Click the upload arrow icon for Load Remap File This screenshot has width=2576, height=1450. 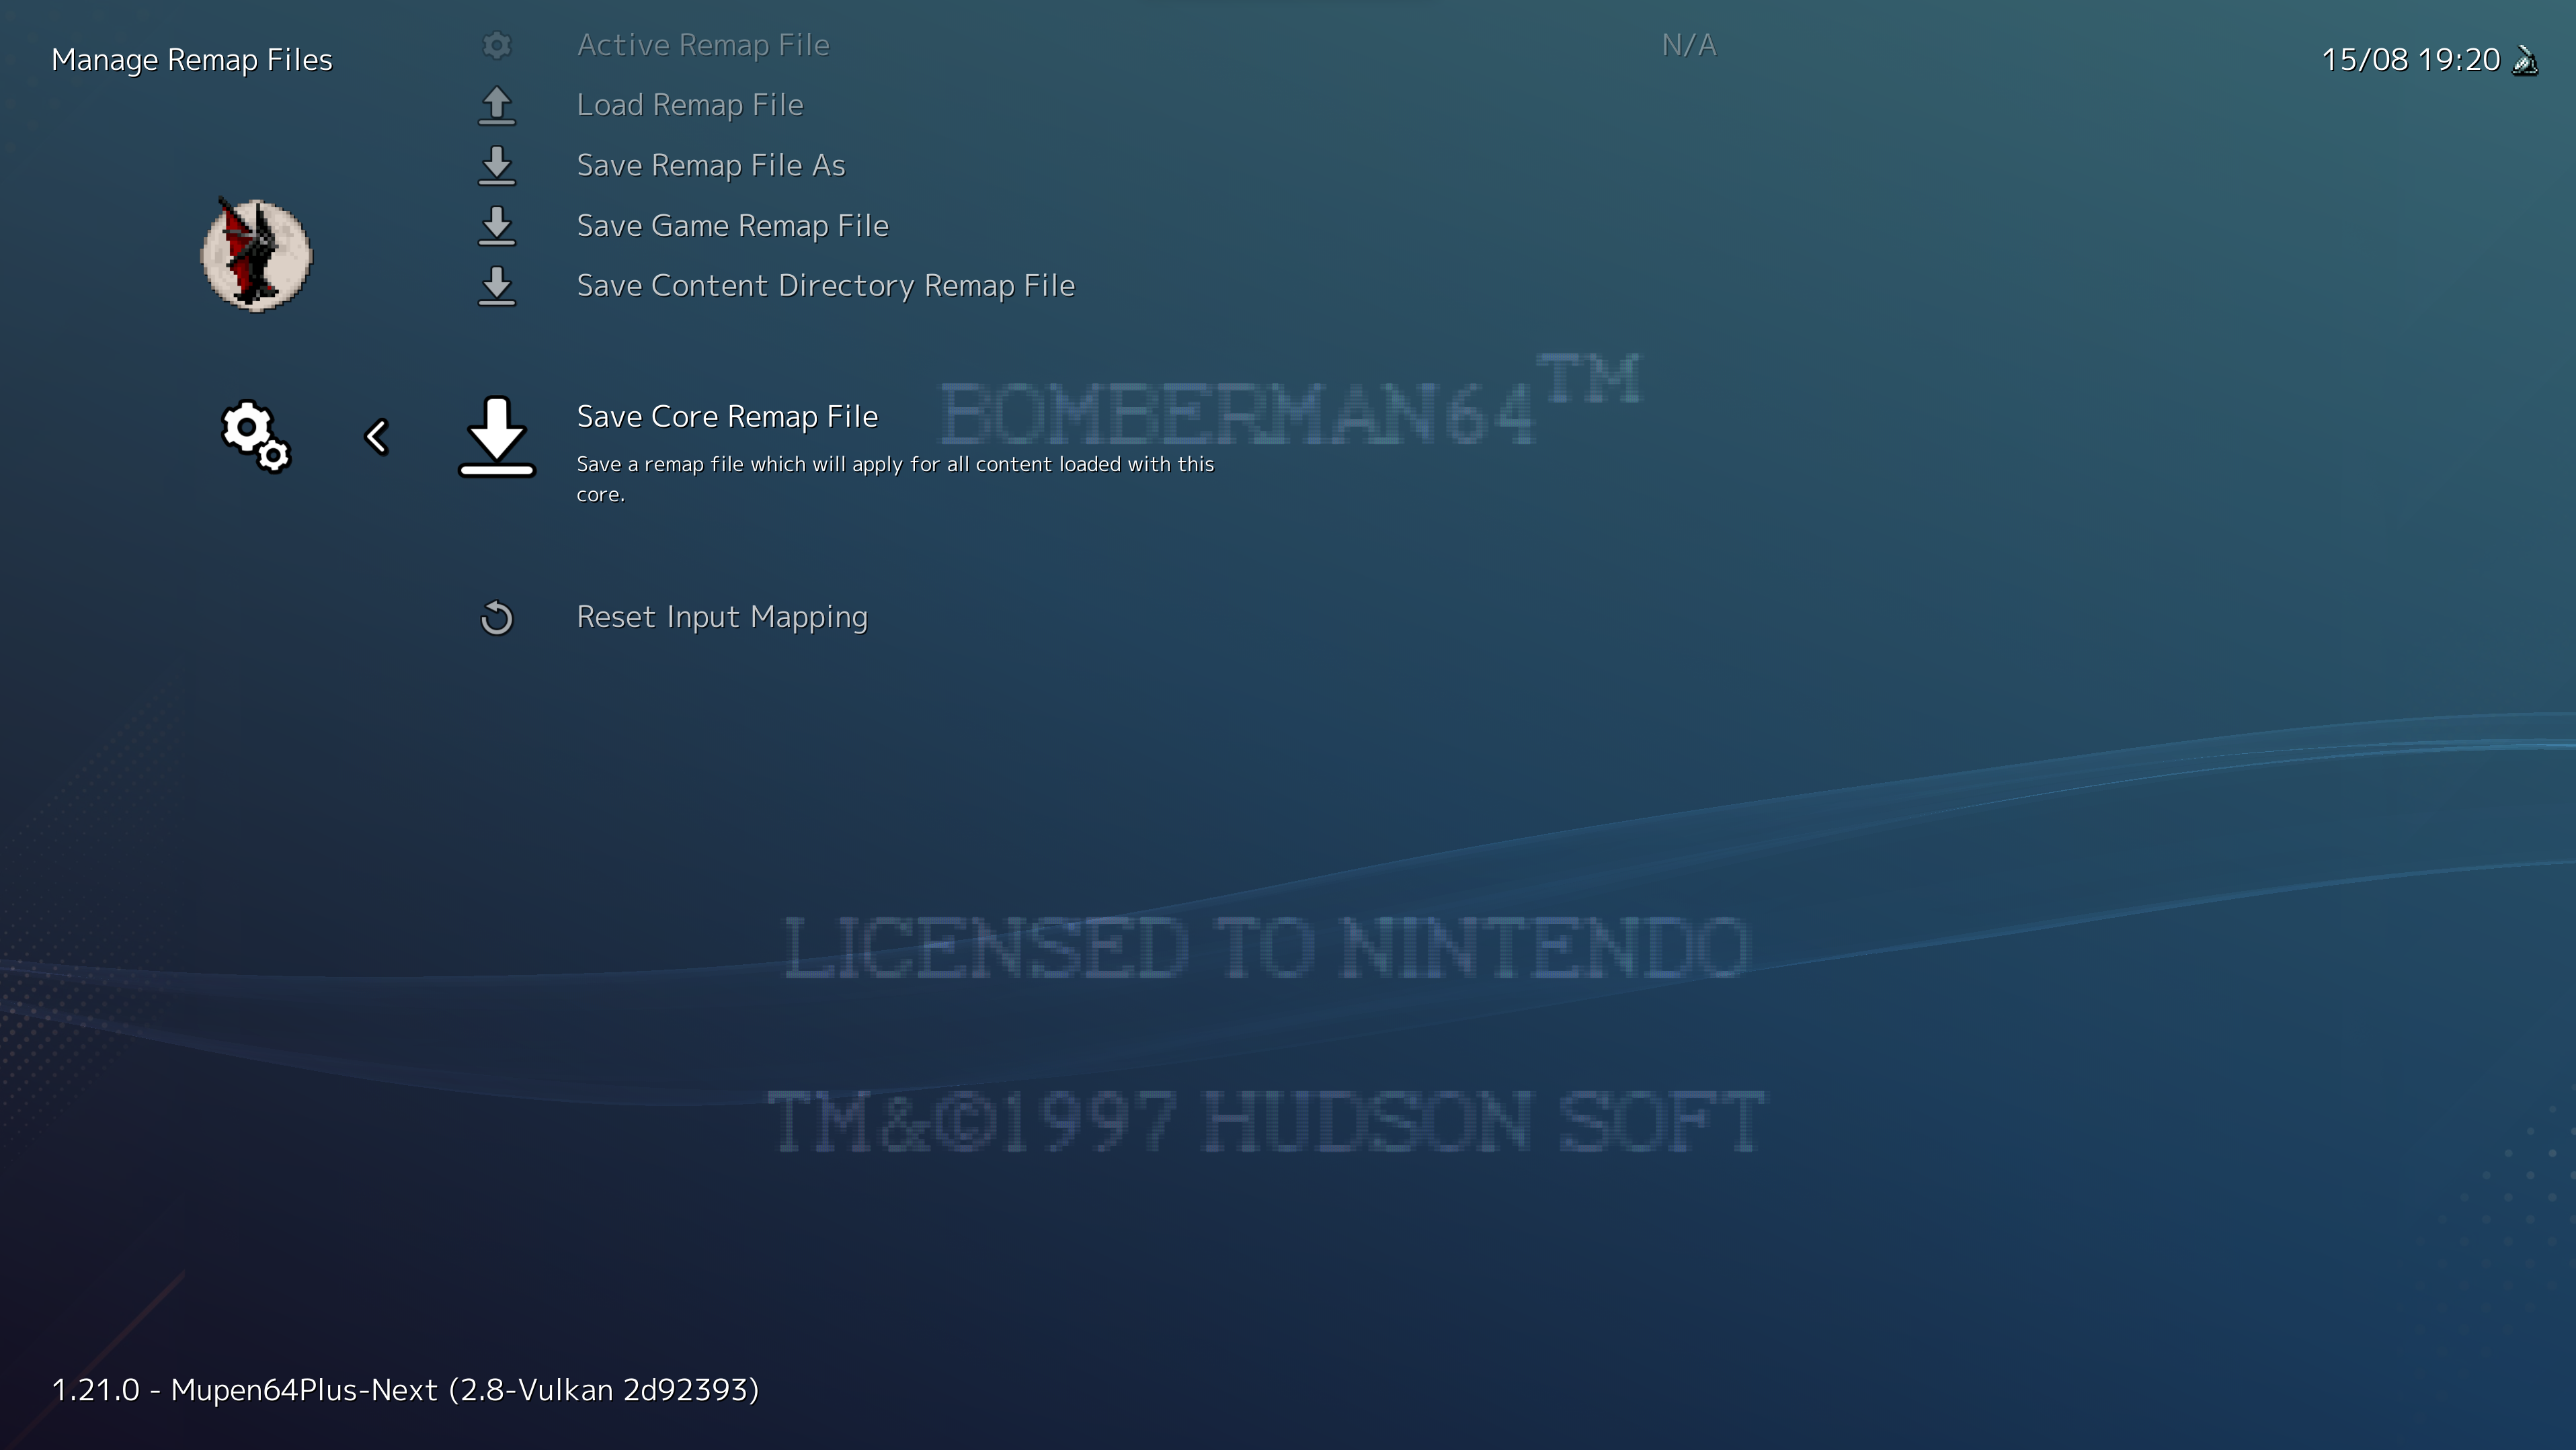pyautogui.click(x=496, y=105)
